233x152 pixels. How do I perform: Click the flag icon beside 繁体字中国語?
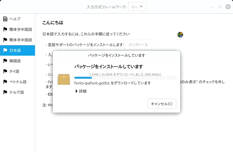[5, 40]
